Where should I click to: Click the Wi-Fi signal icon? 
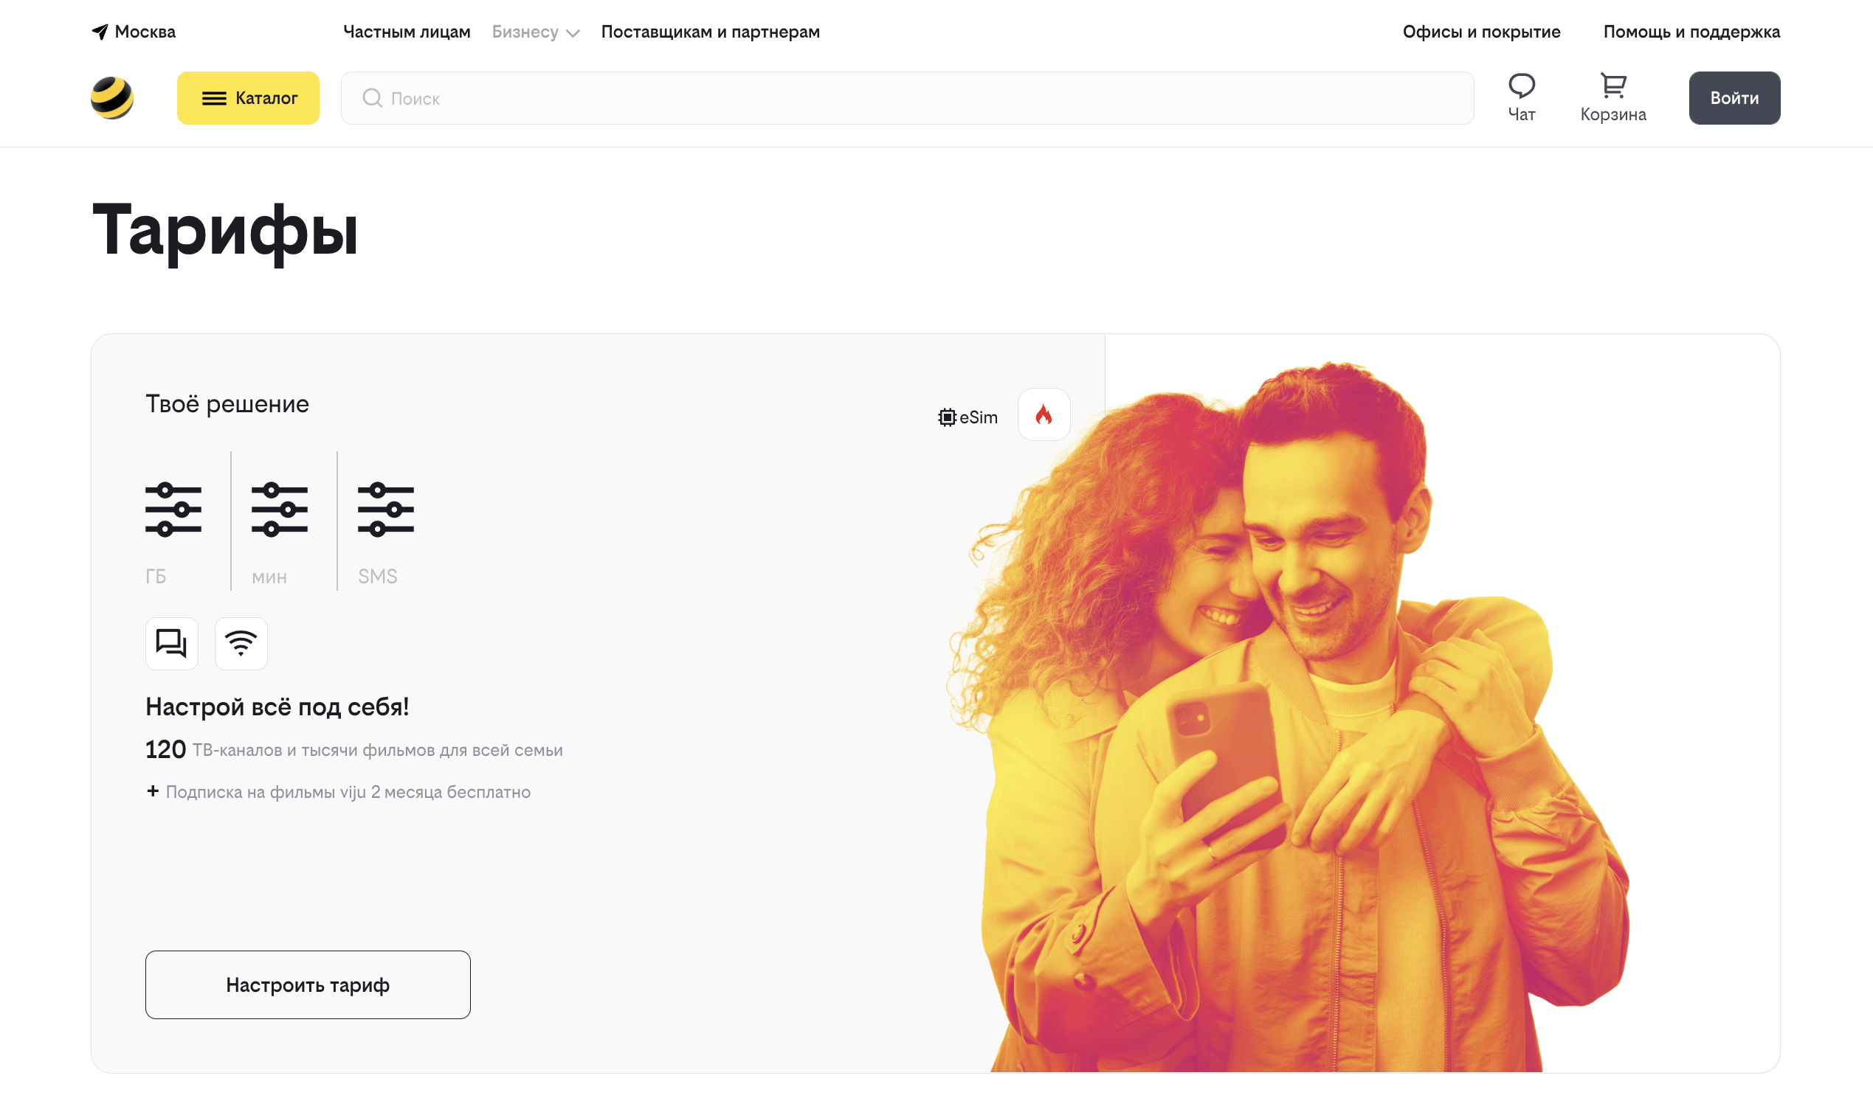click(x=241, y=643)
